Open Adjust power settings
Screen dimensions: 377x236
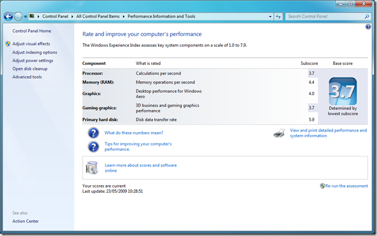(x=33, y=60)
